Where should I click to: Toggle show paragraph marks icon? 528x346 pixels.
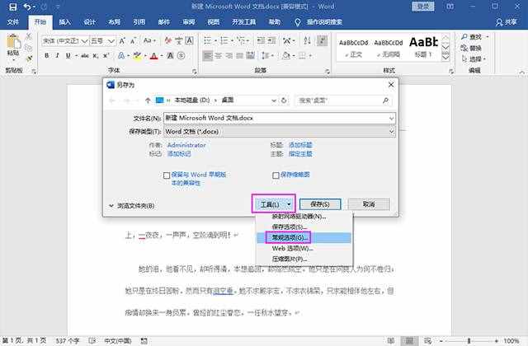tap(323, 40)
